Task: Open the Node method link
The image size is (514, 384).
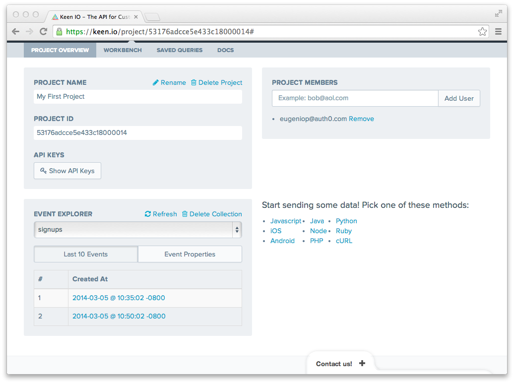Action: pyautogui.click(x=319, y=231)
